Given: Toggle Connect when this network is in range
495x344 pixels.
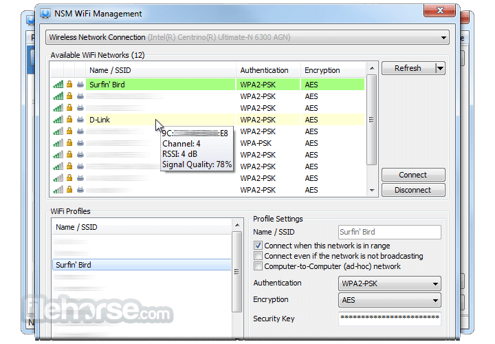Looking at the screenshot, I should [x=258, y=246].
